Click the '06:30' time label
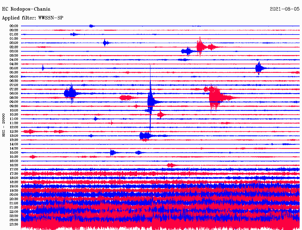Viewport: 302px width, 230px height. coord(14,81)
